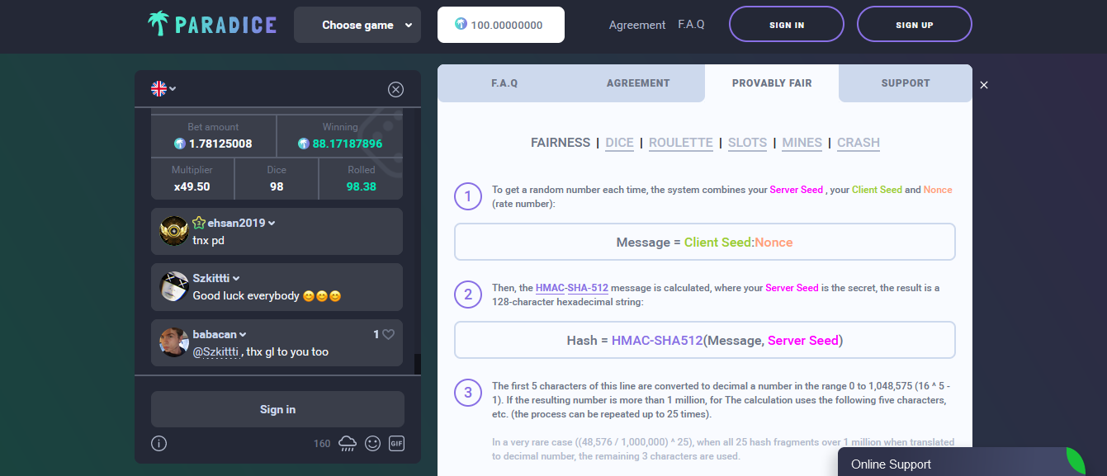Screen dimensions: 1107x476
Task: Open the GIF picker icon
Action: click(x=396, y=444)
